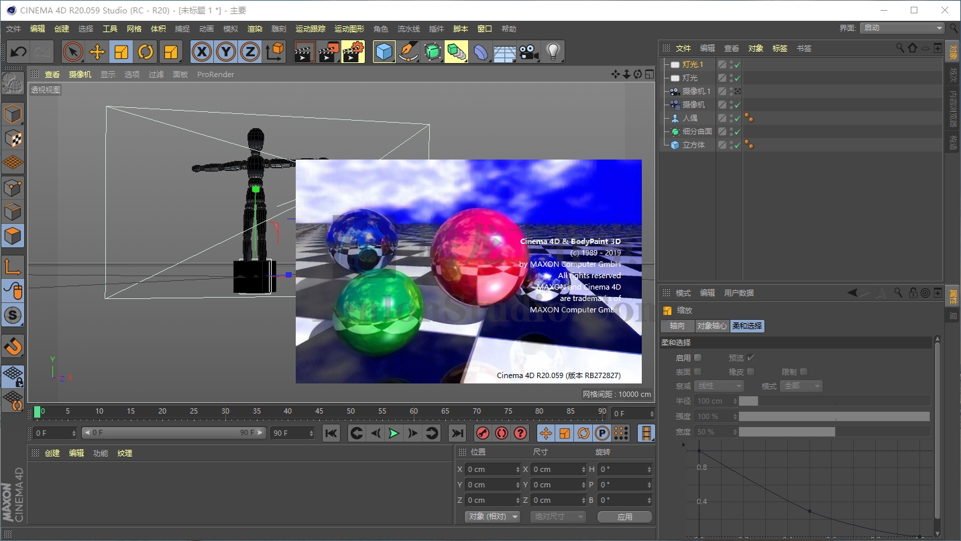Go to start of animation
The height and width of the screenshot is (541, 961).
[331, 433]
